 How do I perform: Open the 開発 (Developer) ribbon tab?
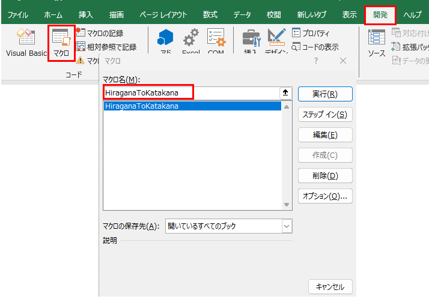point(380,14)
